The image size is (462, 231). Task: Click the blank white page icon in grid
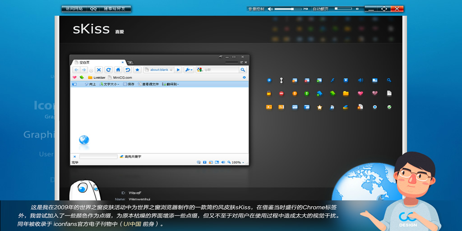pyautogui.click(x=389, y=93)
